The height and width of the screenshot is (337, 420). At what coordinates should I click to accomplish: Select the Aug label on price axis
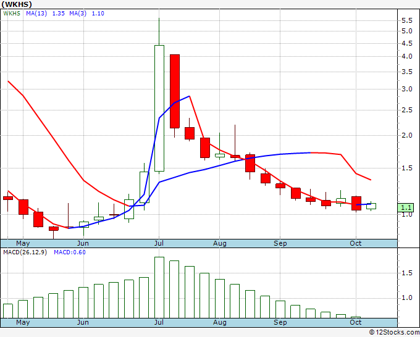tap(220, 244)
